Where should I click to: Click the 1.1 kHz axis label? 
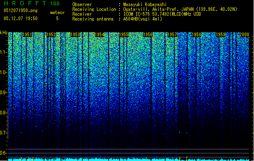4,53
